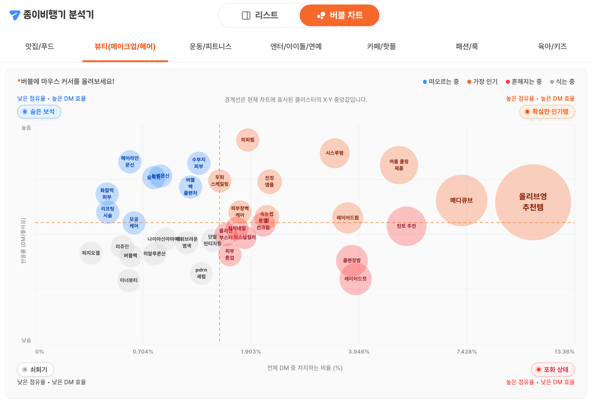Select the 메디큐브 bubble

462,200
